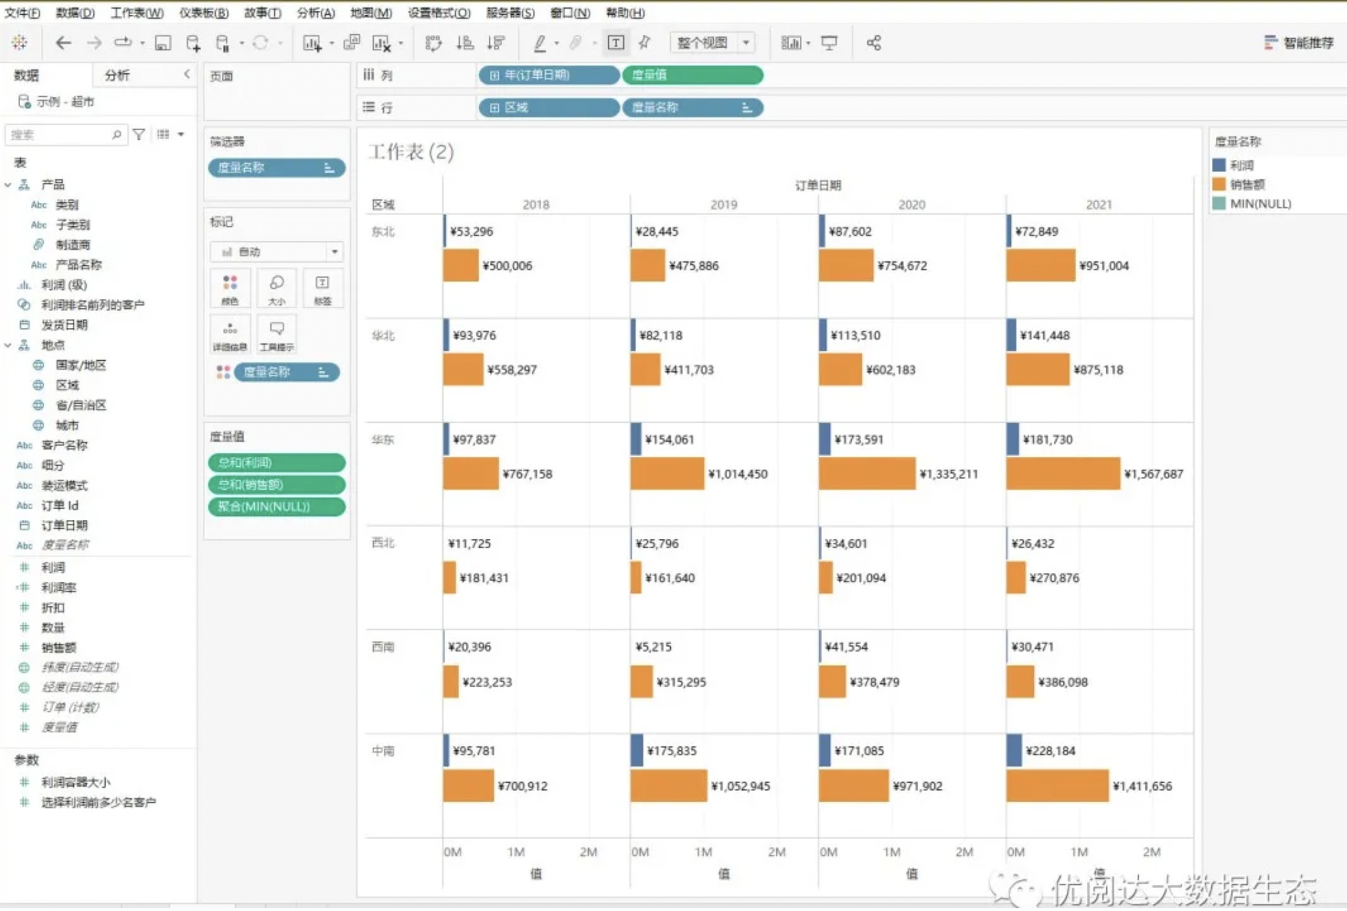Click the swap rows and columns icon
1347x911 pixels.
pos(434,43)
